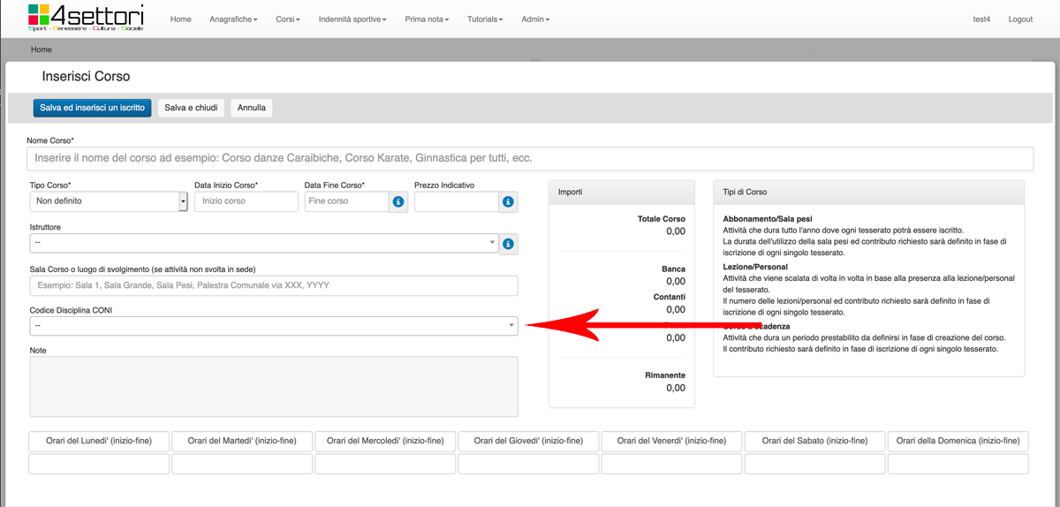Open the Tipo Corso dropdown

[x=109, y=201]
